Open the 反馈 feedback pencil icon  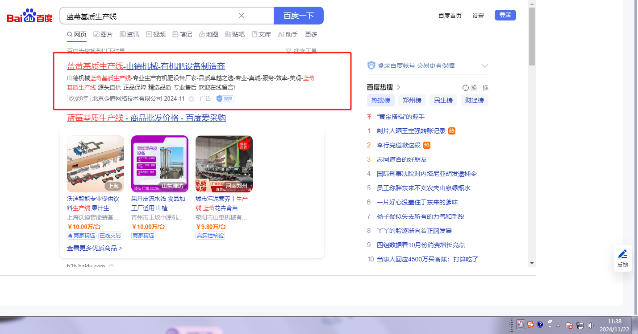(x=622, y=254)
